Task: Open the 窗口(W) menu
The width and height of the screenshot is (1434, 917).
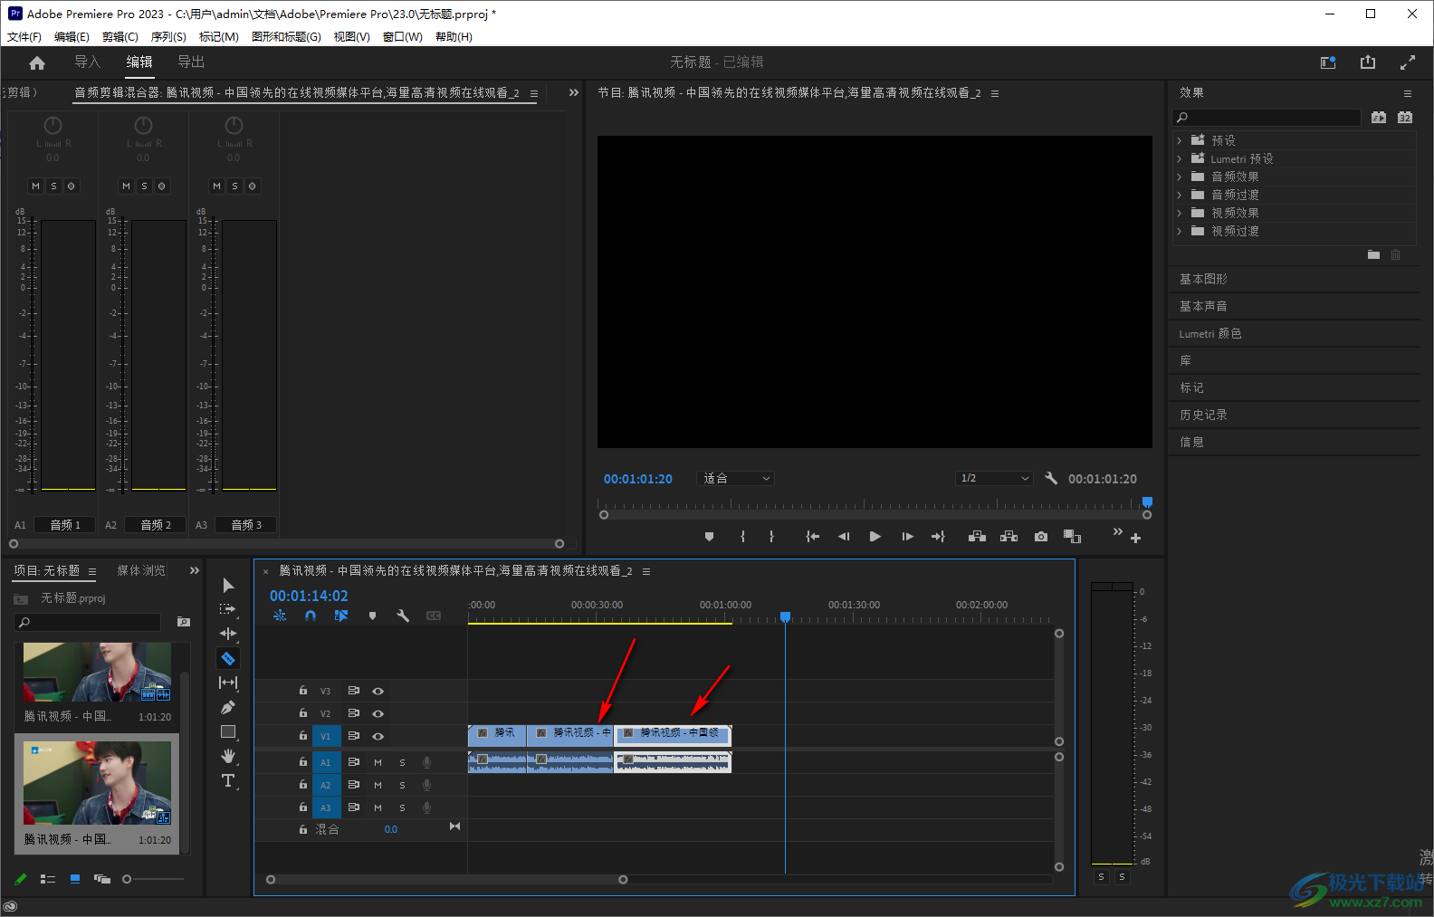Action: tap(402, 37)
